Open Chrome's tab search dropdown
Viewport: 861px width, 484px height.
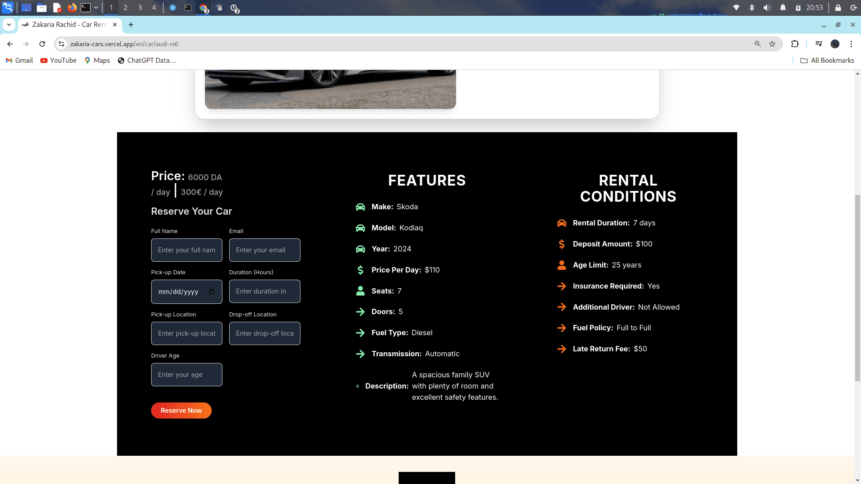[9, 25]
